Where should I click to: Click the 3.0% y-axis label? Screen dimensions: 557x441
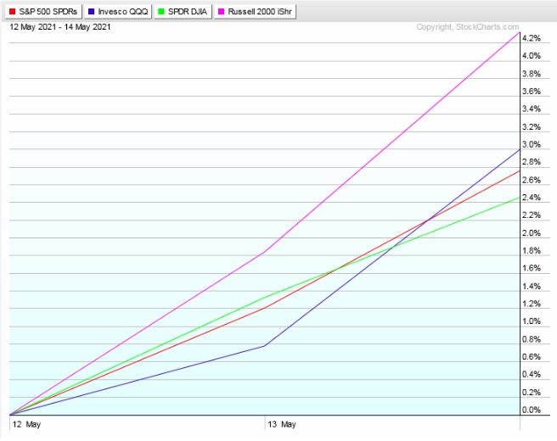(x=531, y=144)
